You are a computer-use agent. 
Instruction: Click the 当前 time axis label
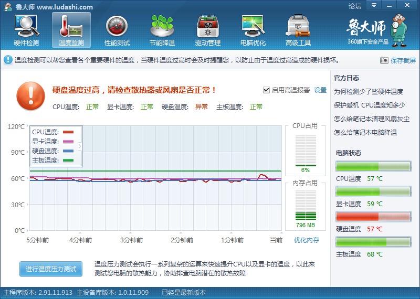coord(276,240)
